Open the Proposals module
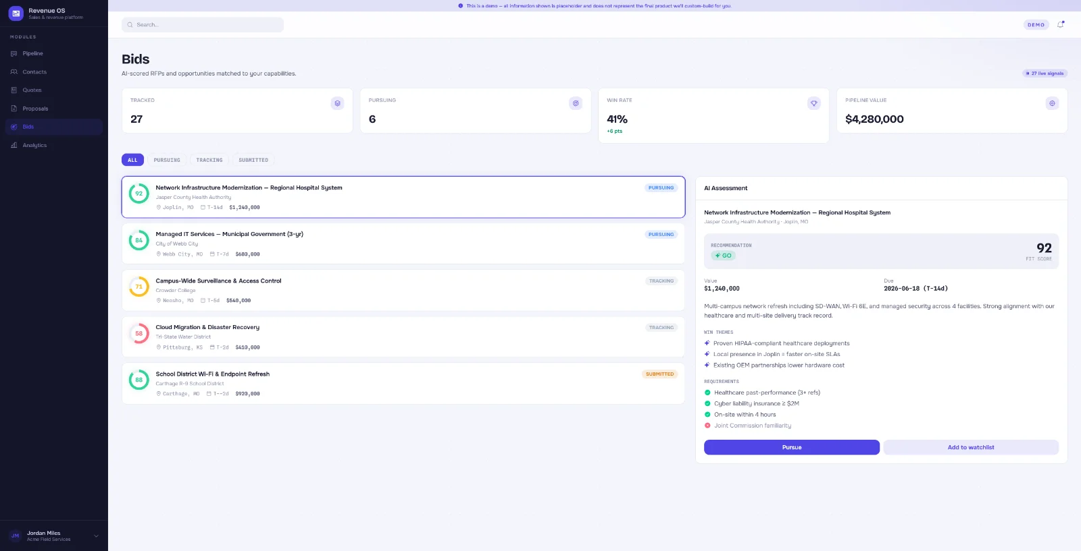The image size is (1081, 551). click(54, 109)
